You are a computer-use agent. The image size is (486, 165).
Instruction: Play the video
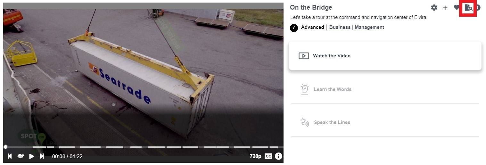pos(31,156)
